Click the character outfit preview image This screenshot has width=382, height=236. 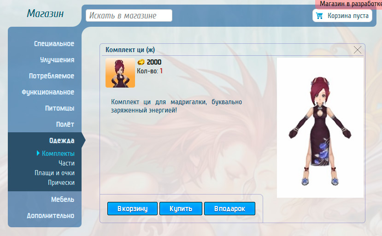[320, 128]
